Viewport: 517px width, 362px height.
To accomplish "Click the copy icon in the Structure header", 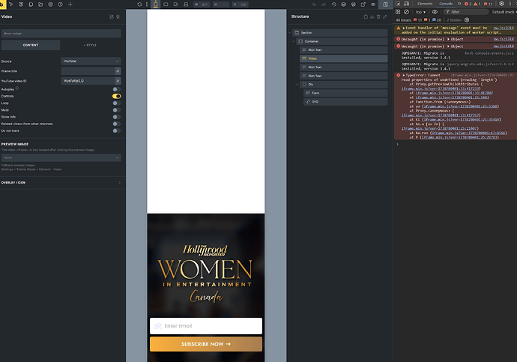I will (366, 16).
